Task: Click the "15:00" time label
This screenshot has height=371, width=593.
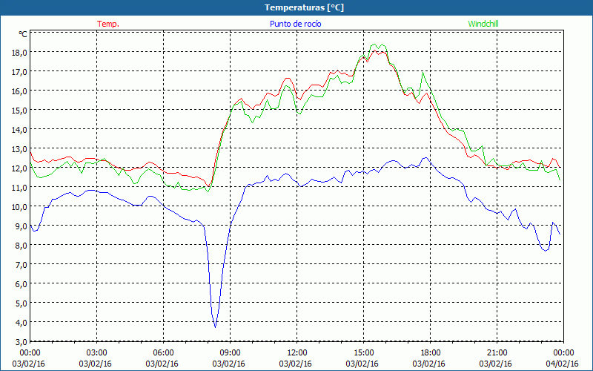Action: (x=363, y=353)
